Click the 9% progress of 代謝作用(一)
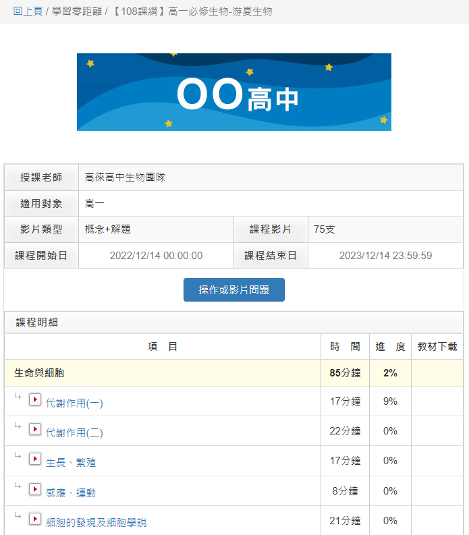The width and height of the screenshot is (469, 535). click(x=390, y=401)
